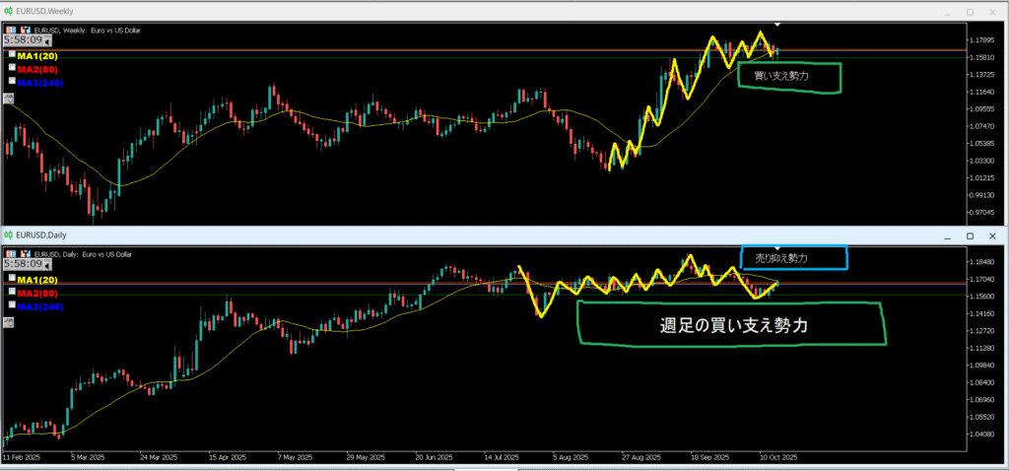Select the green 買い支え勢力 box on Weekly chart
This screenshot has width=1009, height=471.
tap(789, 77)
